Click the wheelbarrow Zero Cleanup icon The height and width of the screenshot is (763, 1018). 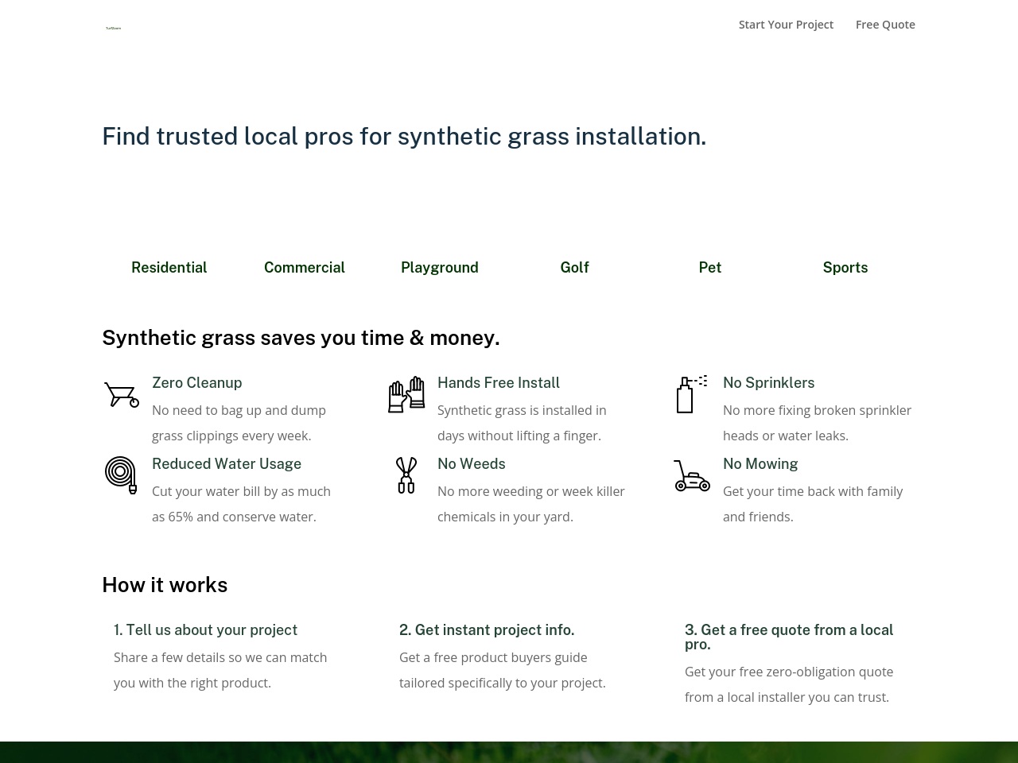point(122,394)
